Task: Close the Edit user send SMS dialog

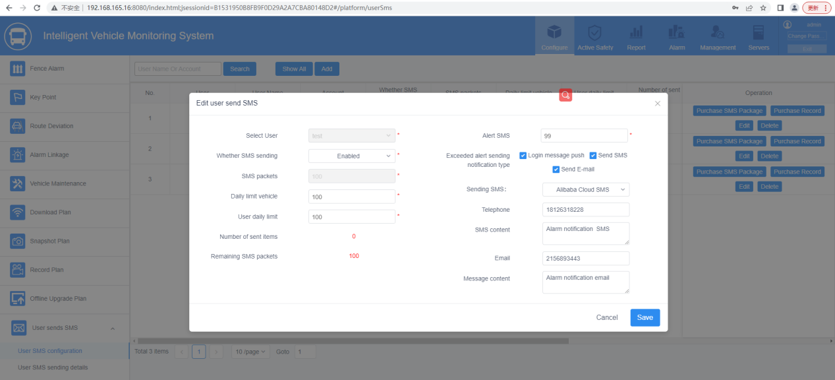Action: (x=657, y=104)
